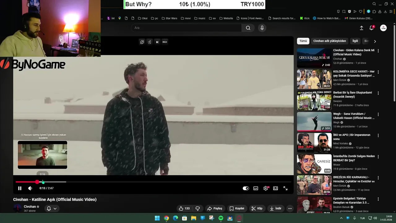Open the Gelen Kutusu Gmail bookmark
This screenshot has width=396, height=223.
click(358, 18)
